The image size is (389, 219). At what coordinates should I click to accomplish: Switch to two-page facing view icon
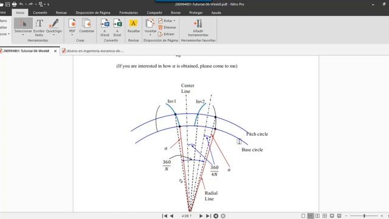tap(317, 216)
